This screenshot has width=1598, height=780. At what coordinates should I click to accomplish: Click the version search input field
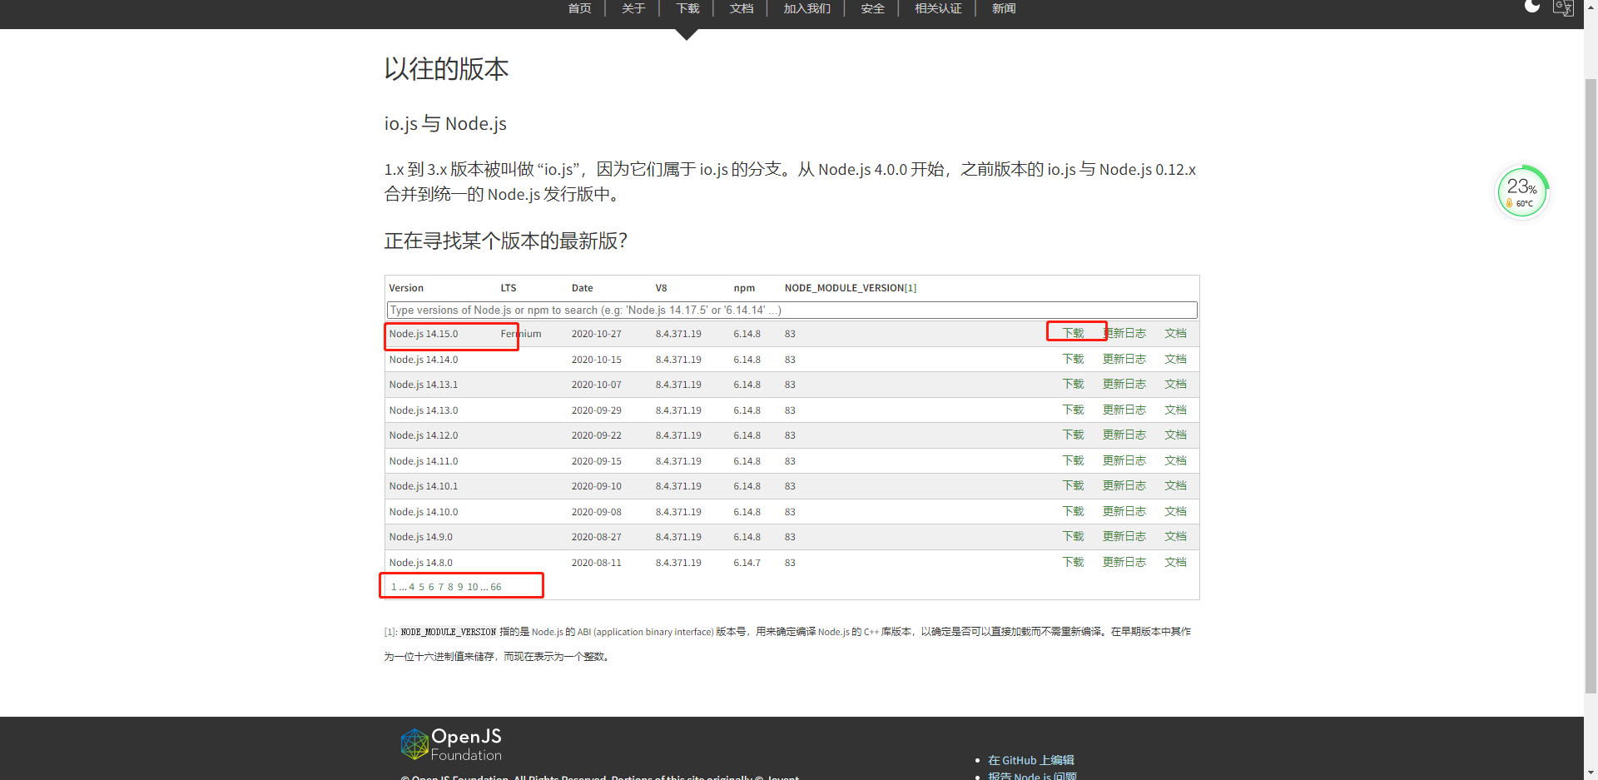coord(791,310)
